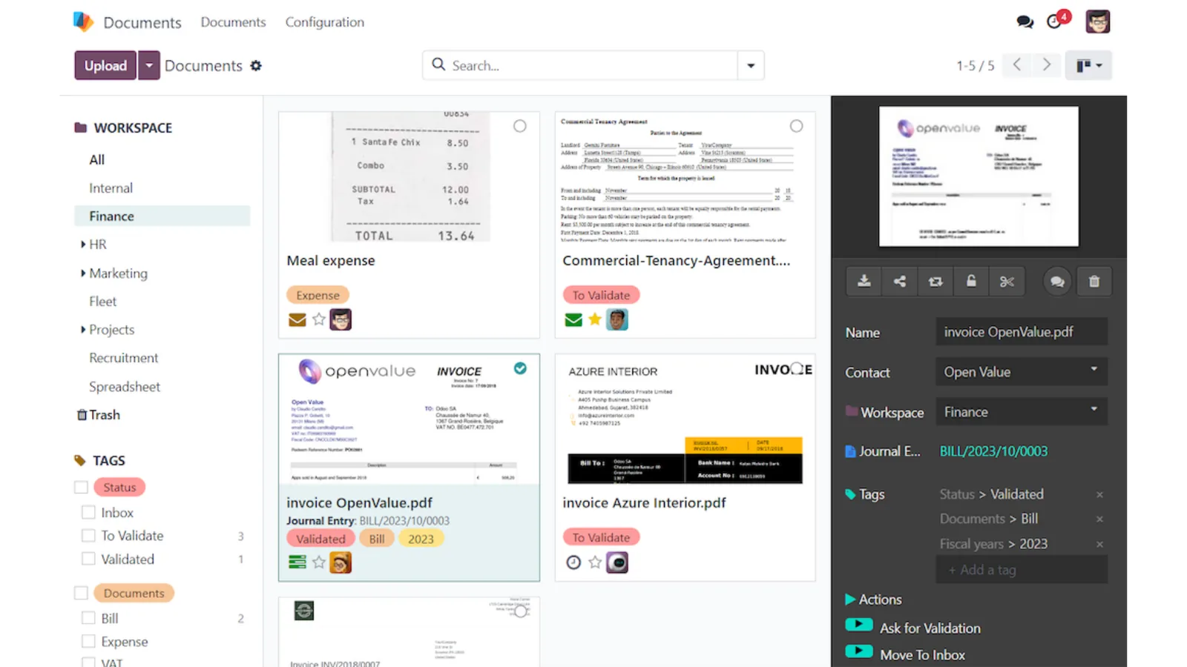Check the To Validate tag filter

pos(88,535)
